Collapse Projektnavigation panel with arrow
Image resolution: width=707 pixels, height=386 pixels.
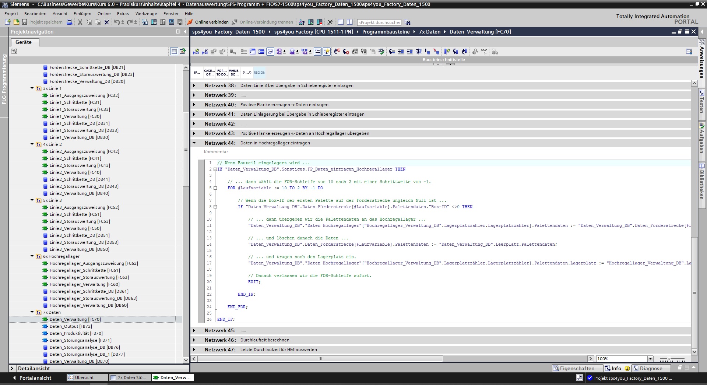[185, 32]
